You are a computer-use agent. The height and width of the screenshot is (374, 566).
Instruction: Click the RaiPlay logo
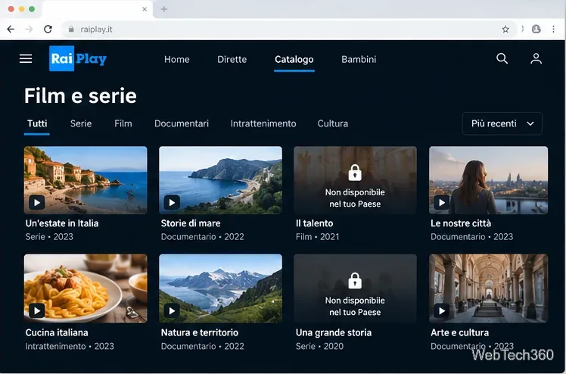point(78,58)
